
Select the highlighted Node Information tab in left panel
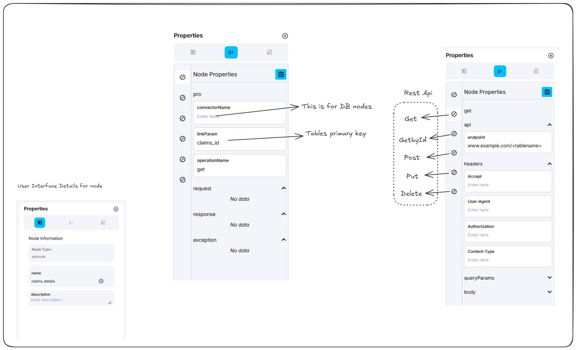coord(40,223)
